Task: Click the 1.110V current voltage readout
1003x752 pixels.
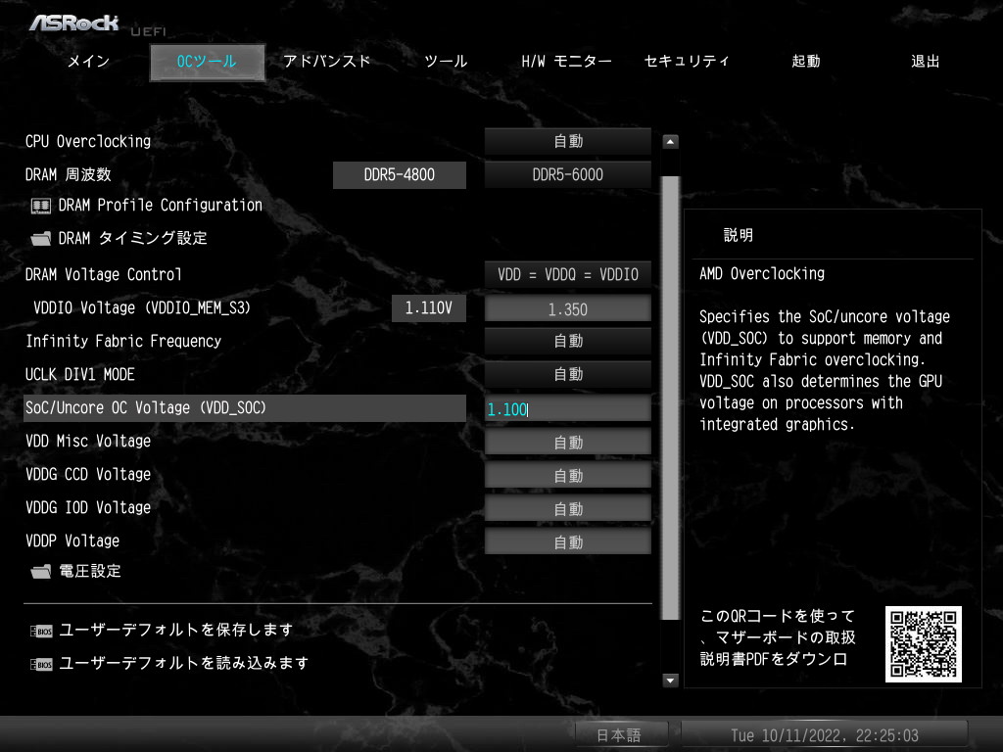Action: point(429,308)
